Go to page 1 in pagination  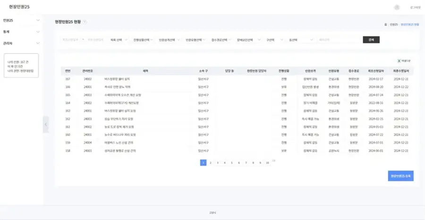203,162
